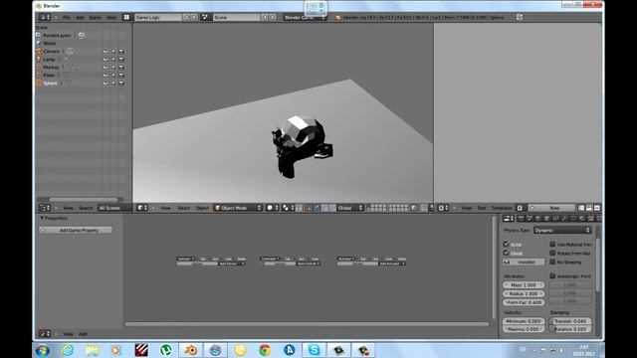Open the outliner editor type selector

[x=44, y=208]
